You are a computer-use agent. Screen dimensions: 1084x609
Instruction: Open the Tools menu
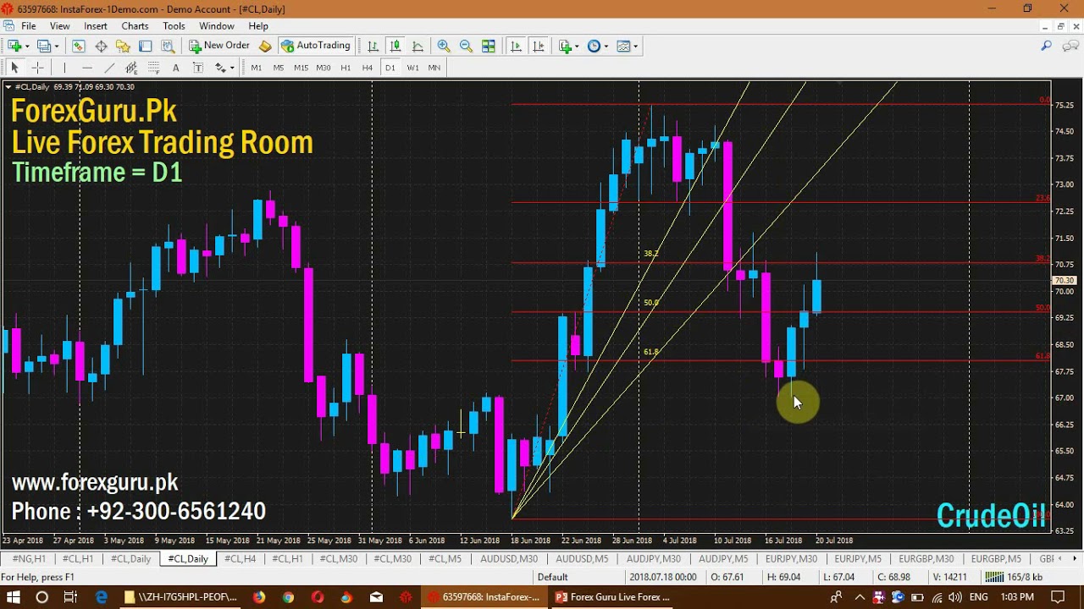pos(174,26)
